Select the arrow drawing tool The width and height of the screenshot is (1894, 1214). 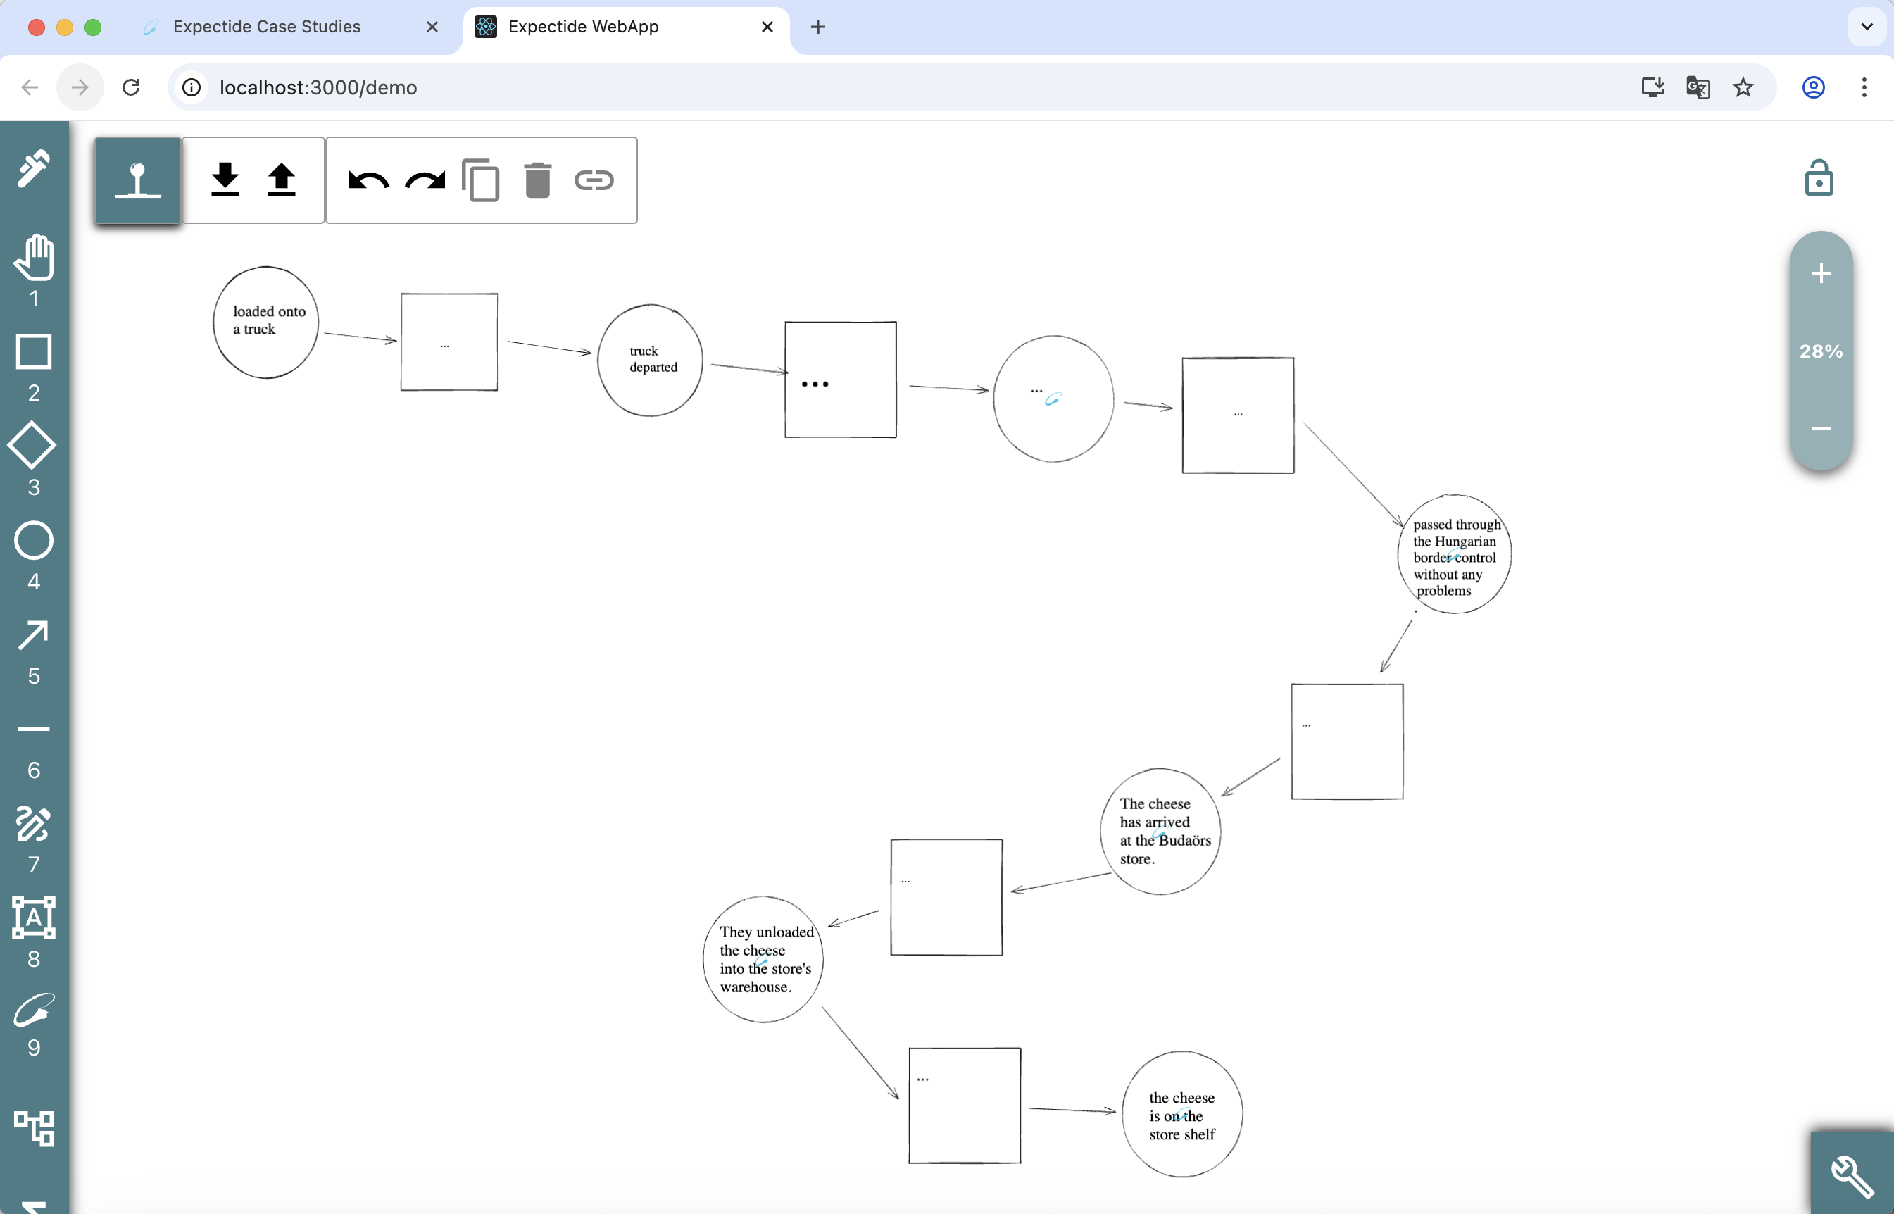tap(34, 635)
